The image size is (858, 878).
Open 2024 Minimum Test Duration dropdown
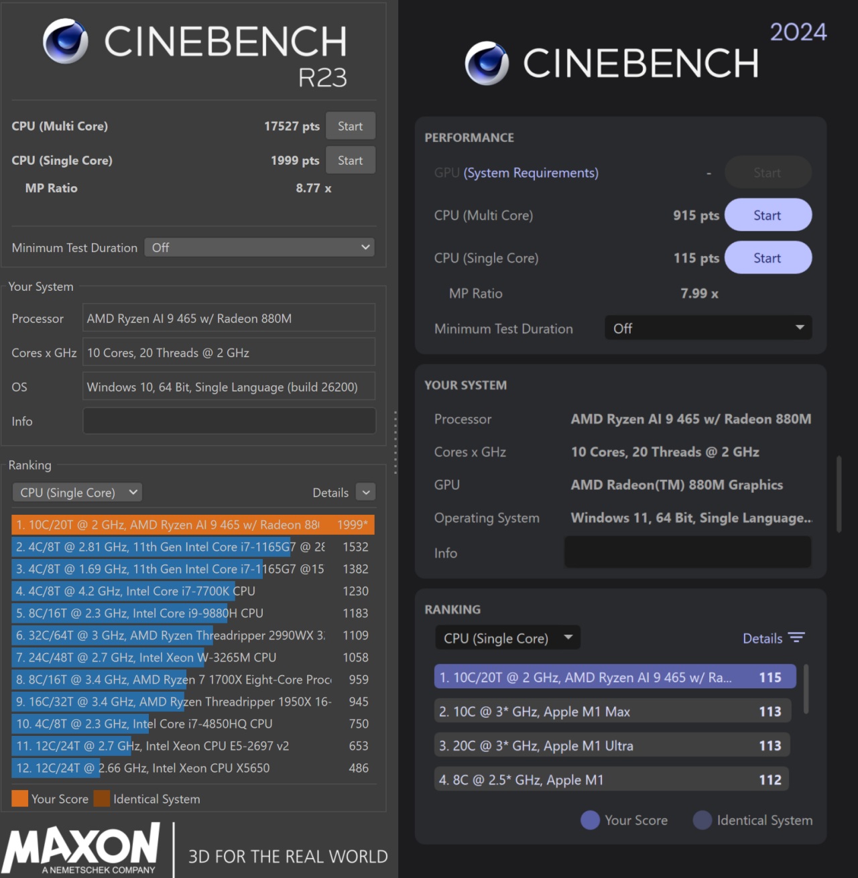point(708,328)
